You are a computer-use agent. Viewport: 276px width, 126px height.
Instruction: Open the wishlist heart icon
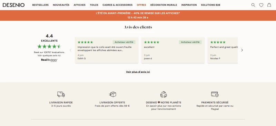point(261,5)
